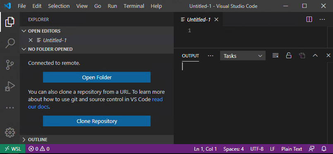This screenshot has width=333, height=154.
Task: Collapse the Open Editors section
Action: pos(24,31)
